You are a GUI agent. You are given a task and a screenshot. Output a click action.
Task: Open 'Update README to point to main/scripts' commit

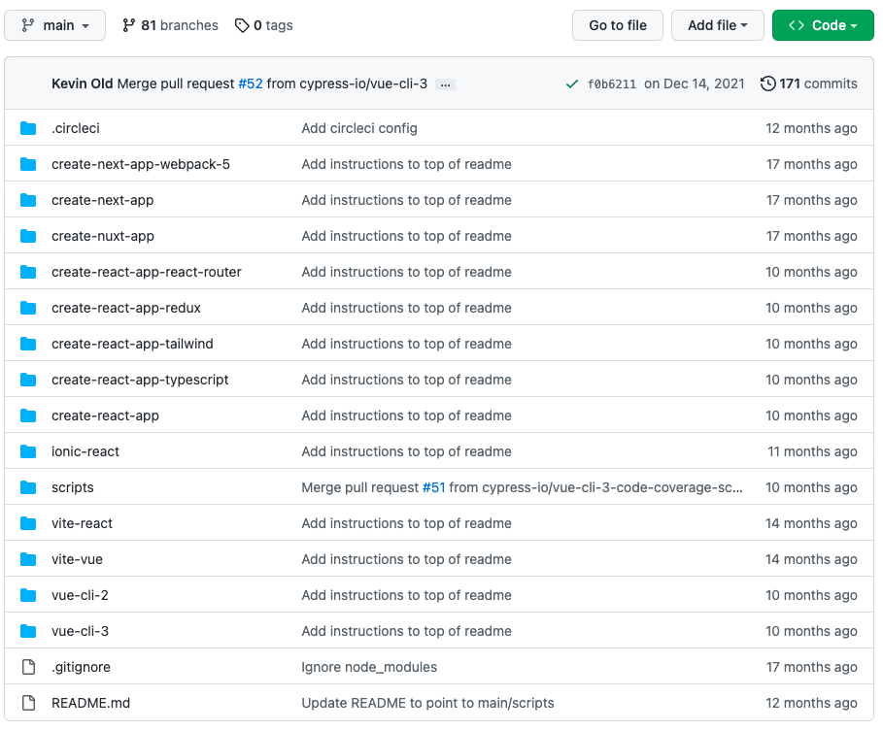pos(428,704)
